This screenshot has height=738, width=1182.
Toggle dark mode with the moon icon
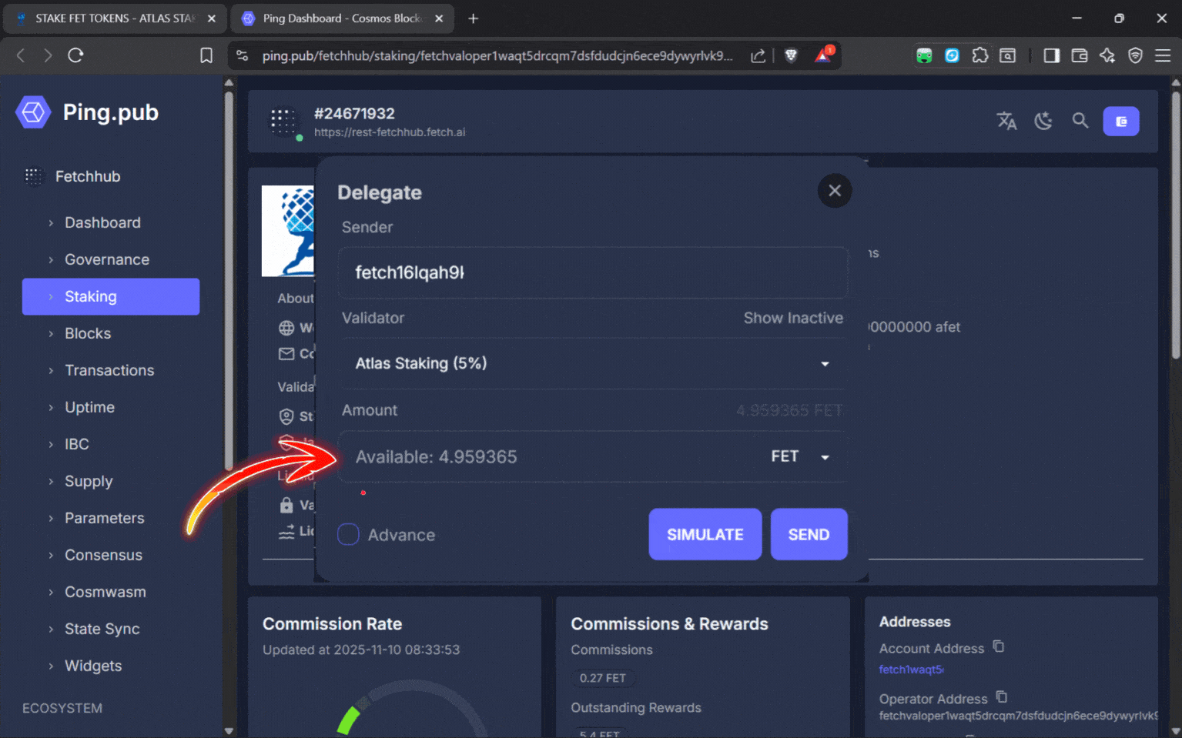[x=1043, y=121]
